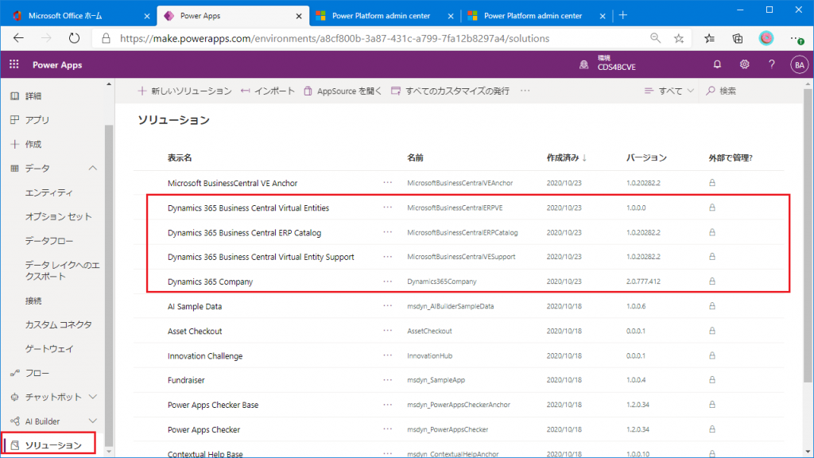Switch to first Power Platform admin center tab
This screenshot has width=814, height=458.
(x=382, y=16)
